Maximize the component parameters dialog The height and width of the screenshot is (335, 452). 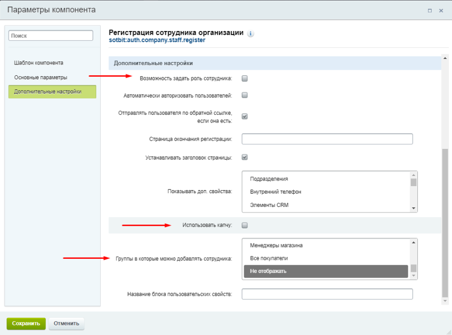tap(430, 11)
